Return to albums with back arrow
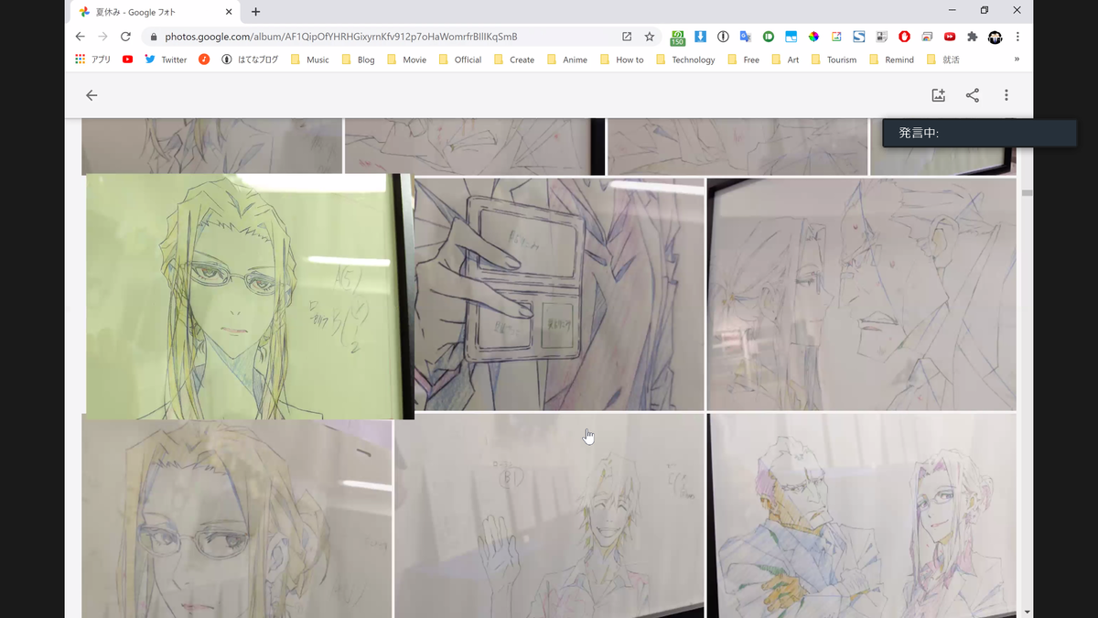1098x618 pixels. tap(91, 95)
